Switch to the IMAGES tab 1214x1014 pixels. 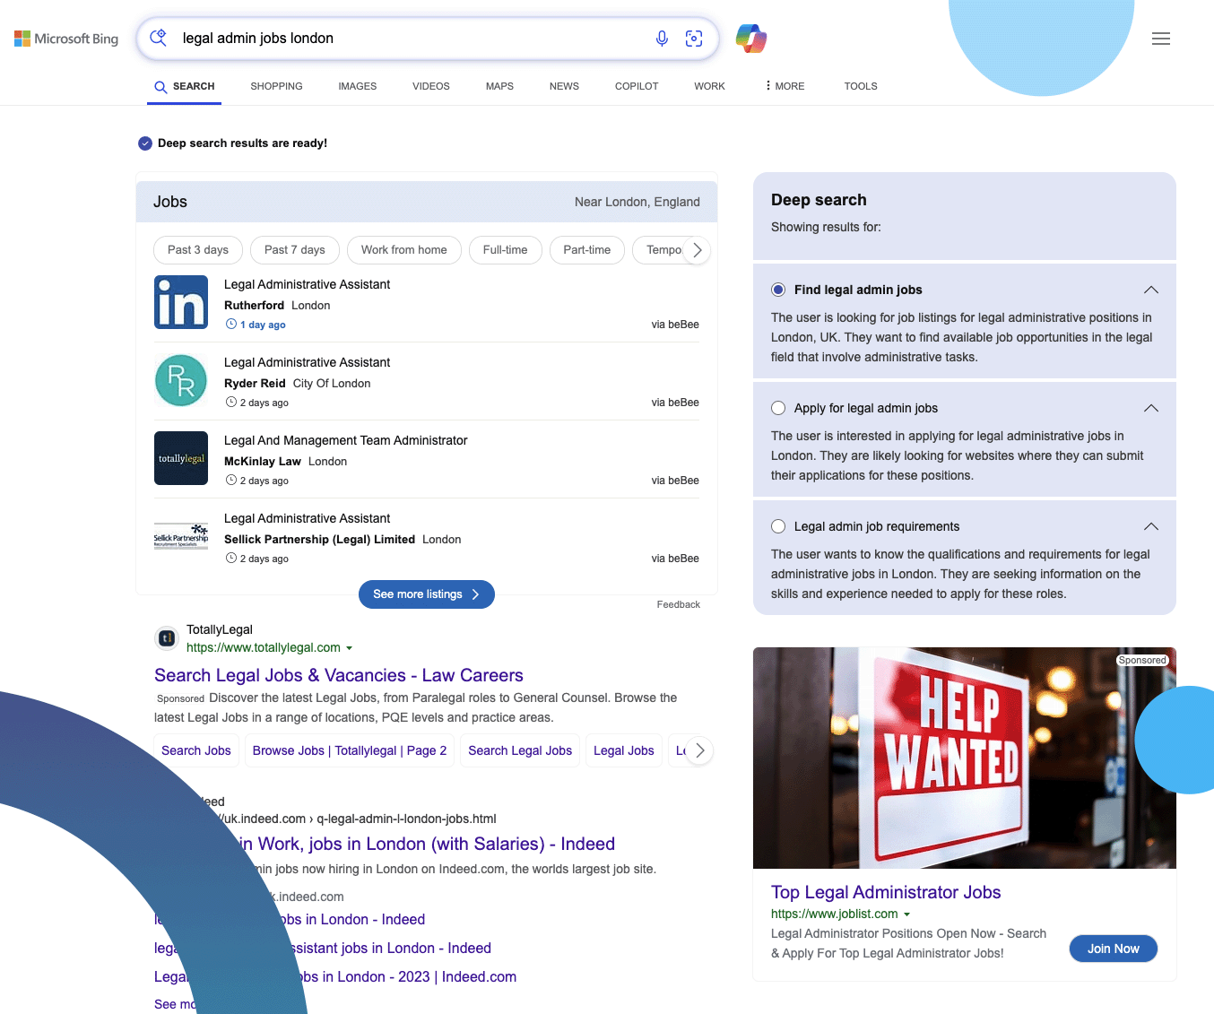[357, 86]
